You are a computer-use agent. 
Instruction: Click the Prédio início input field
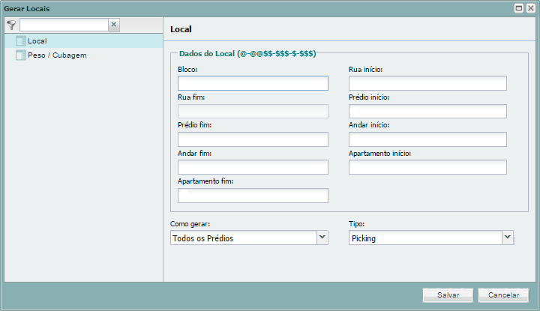coord(427,112)
